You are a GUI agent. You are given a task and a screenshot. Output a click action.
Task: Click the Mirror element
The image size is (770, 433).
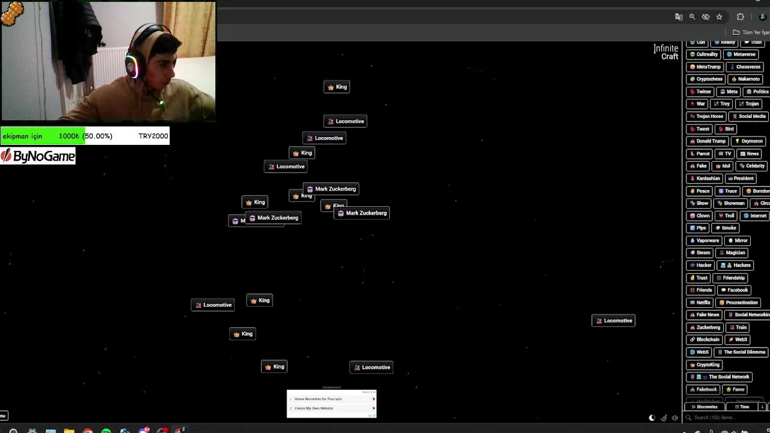coord(738,241)
